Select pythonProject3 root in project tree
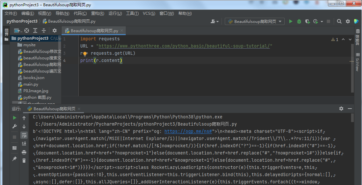This screenshot has width=362, height=185. [x=36, y=38]
